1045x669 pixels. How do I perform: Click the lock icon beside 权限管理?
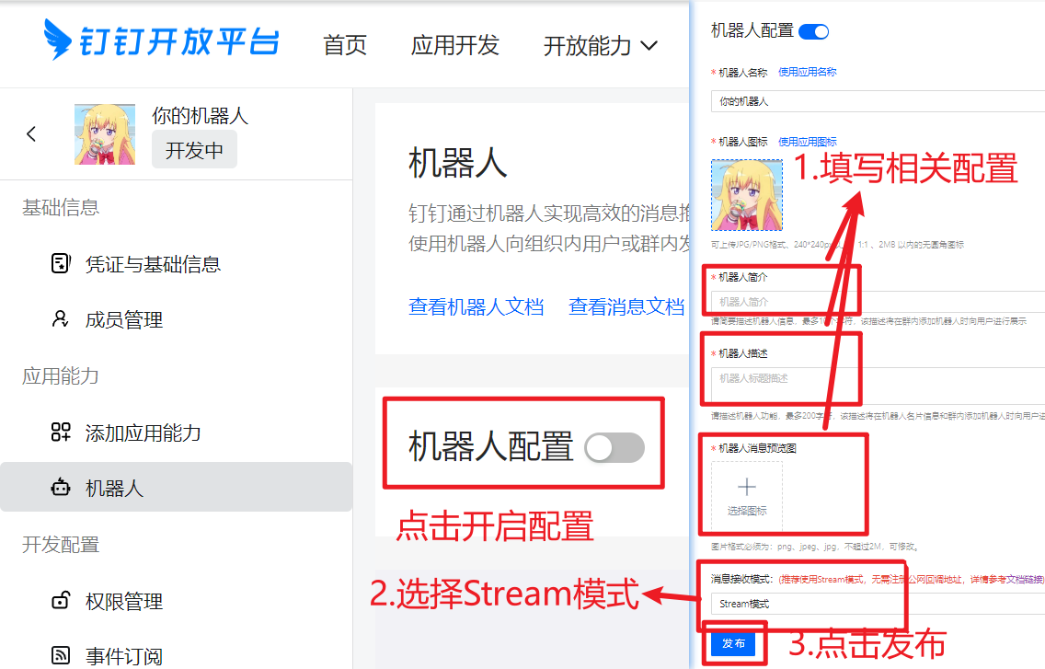click(61, 600)
